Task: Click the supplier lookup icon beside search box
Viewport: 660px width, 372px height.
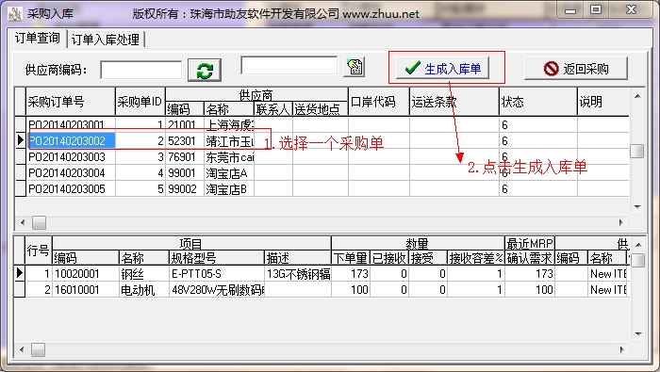Action: 354,67
